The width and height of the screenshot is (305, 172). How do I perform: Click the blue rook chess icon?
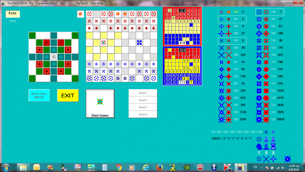pyautogui.click(x=273, y=146)
